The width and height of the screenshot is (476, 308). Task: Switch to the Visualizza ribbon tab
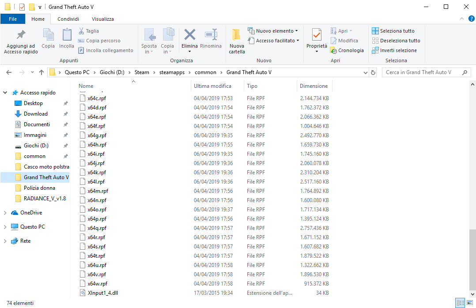tap(103, 19)
